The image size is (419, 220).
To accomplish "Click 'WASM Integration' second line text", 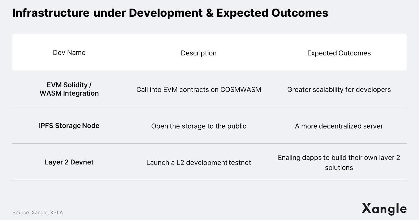I will (69, 93).
